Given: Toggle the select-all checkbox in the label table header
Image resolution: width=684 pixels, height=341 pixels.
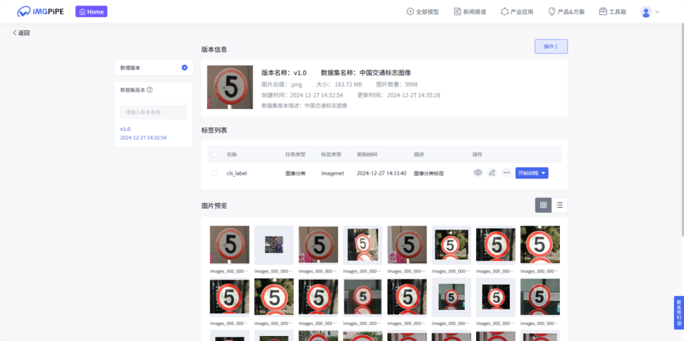Looking at the screenshot, I should tap(214, 154).
